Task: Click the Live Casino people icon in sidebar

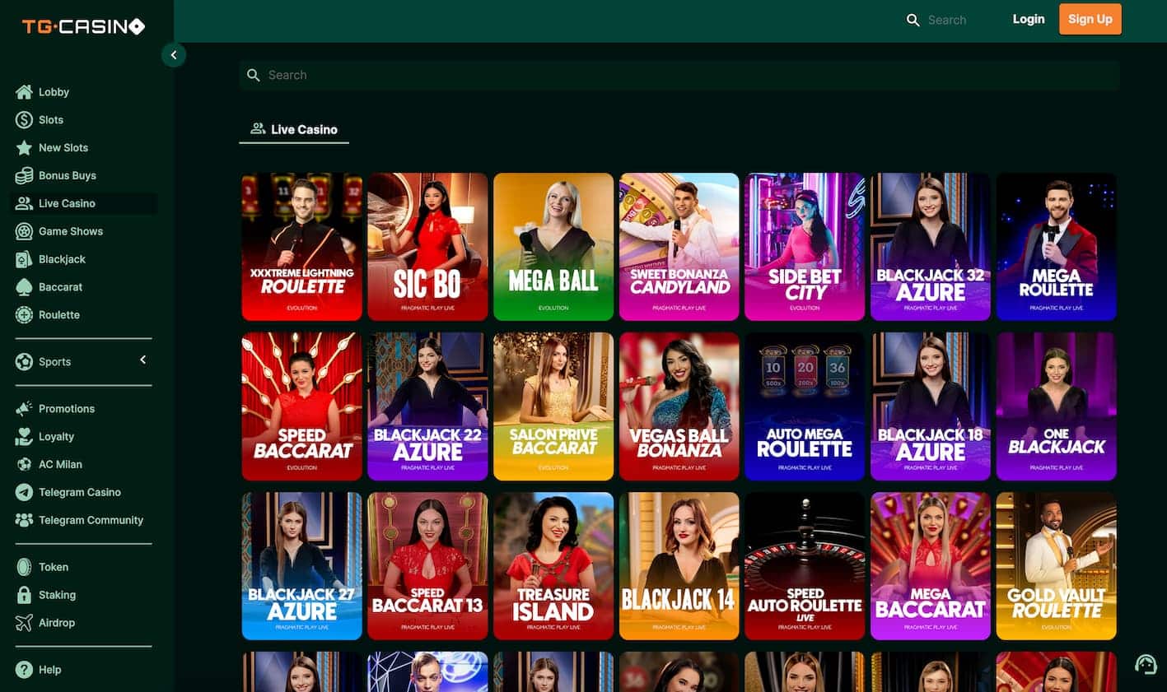Action: (24, 204)
